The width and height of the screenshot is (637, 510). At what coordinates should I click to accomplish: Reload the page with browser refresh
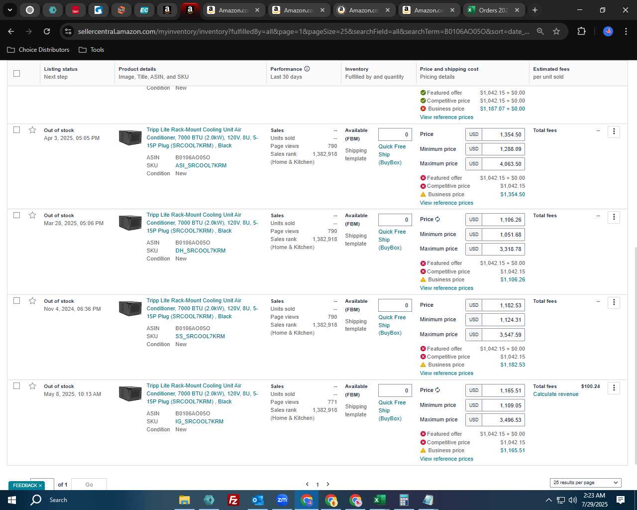47,31
